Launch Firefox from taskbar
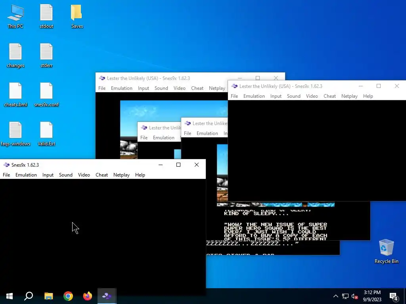This screenshot has width=406, height=304. pyautogui.click(x=88, y=296)
